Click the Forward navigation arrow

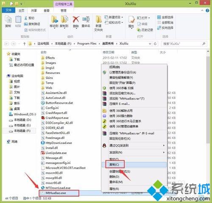click(14, 44)
